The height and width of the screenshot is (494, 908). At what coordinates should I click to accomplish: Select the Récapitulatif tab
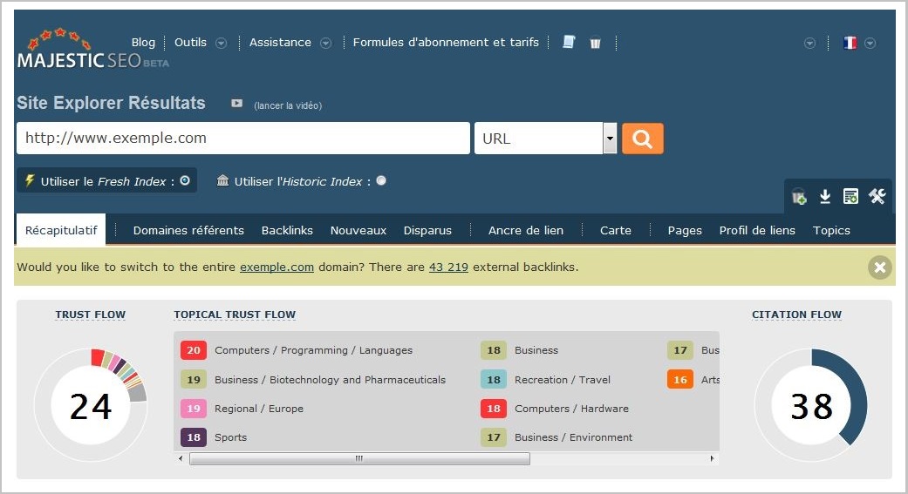click(61, 230)
